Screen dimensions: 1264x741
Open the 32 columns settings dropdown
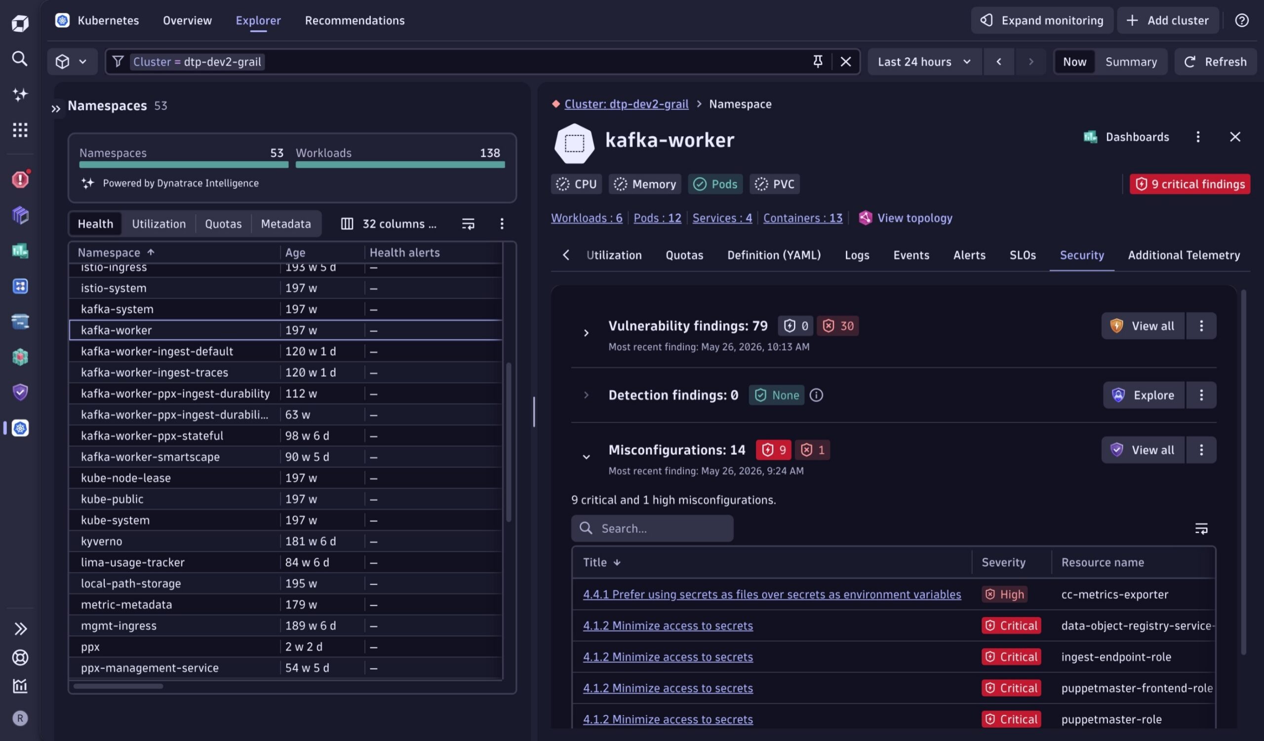point(389,224)
